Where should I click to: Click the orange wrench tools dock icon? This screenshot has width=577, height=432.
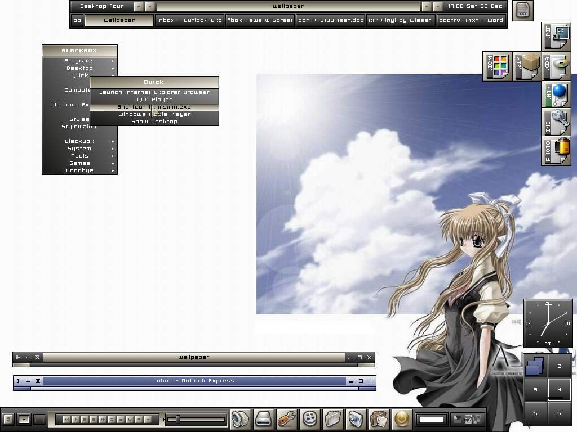coord(287,418)
